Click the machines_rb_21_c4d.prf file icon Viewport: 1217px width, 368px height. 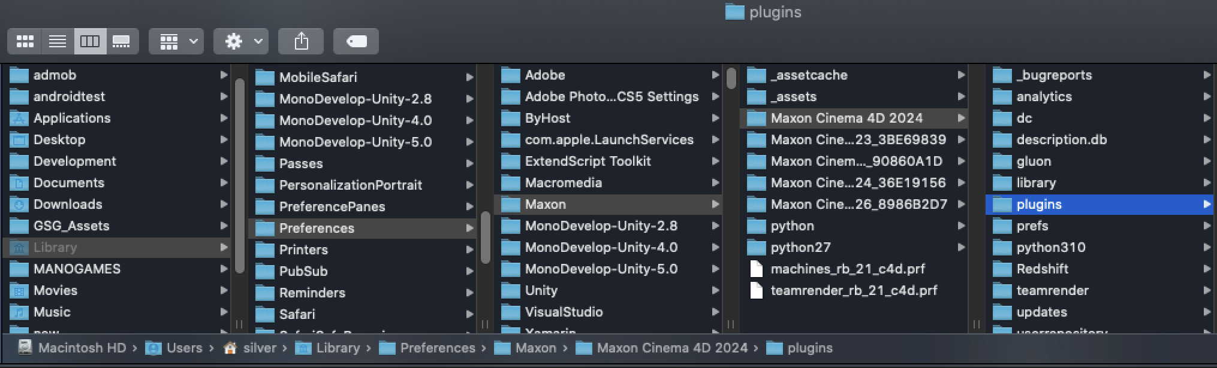[757, 269]
